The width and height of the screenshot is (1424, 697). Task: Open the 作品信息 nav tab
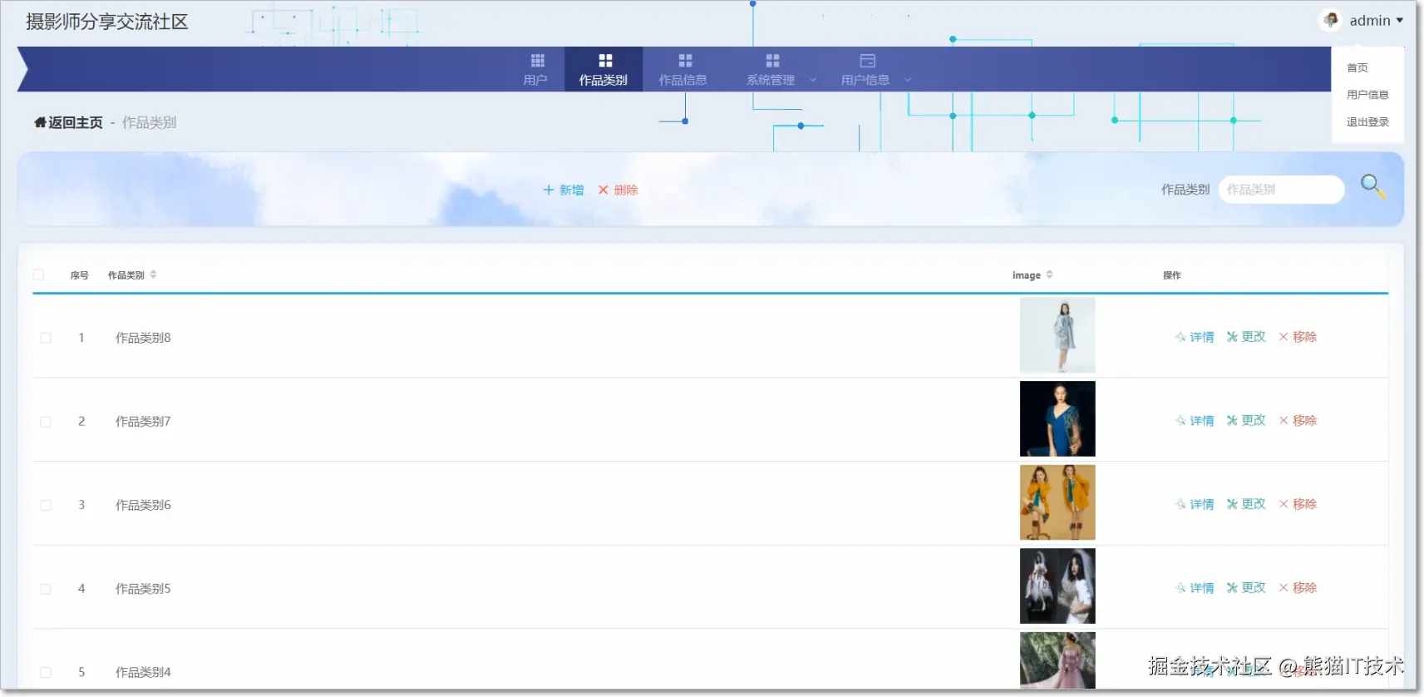click(683, 69)
